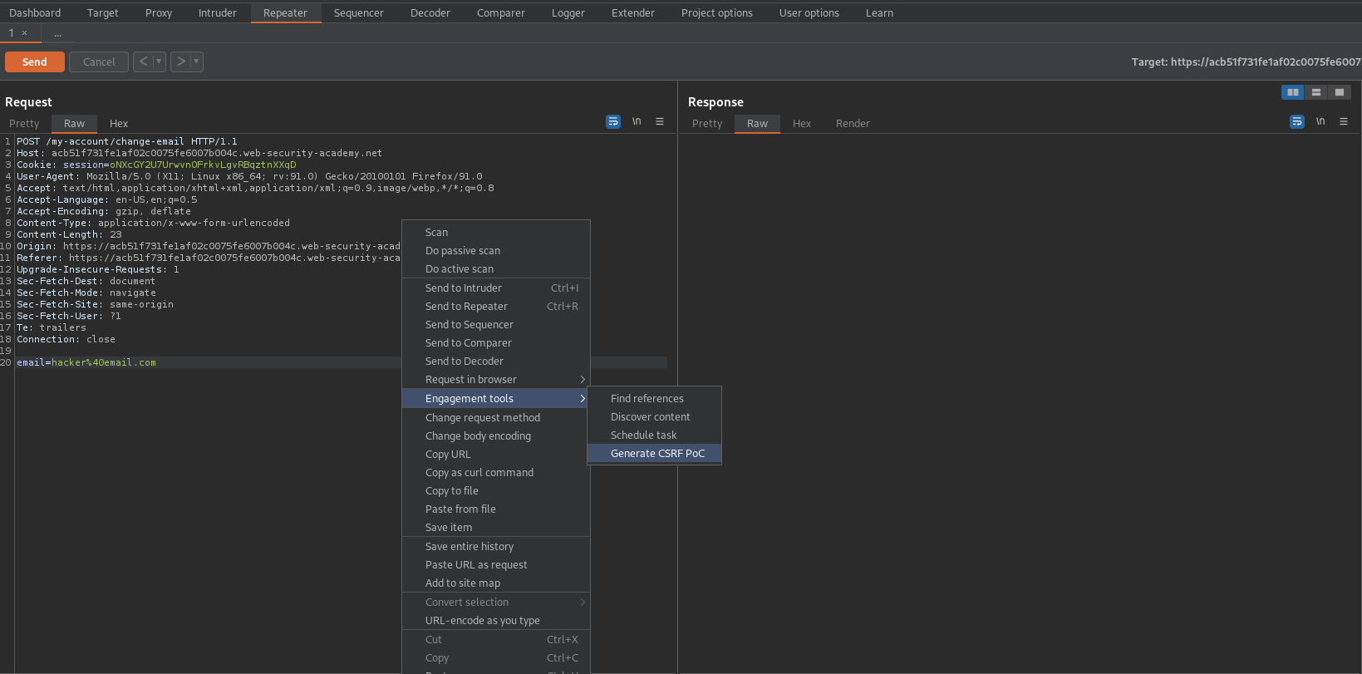Choose Paste URL as request
This screenshot has width=1362, height=674.
(x=496, y=565)
